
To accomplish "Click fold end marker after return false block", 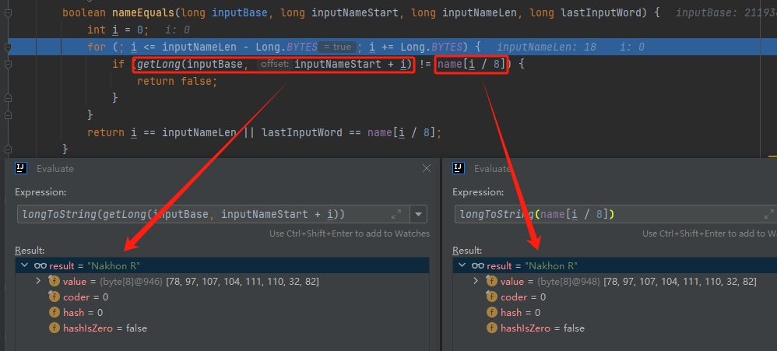I will pos(7,98).
